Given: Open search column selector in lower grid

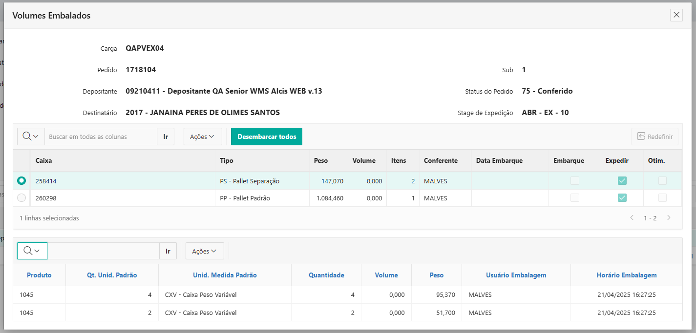Looking at the screenshot, I should 32,251.
